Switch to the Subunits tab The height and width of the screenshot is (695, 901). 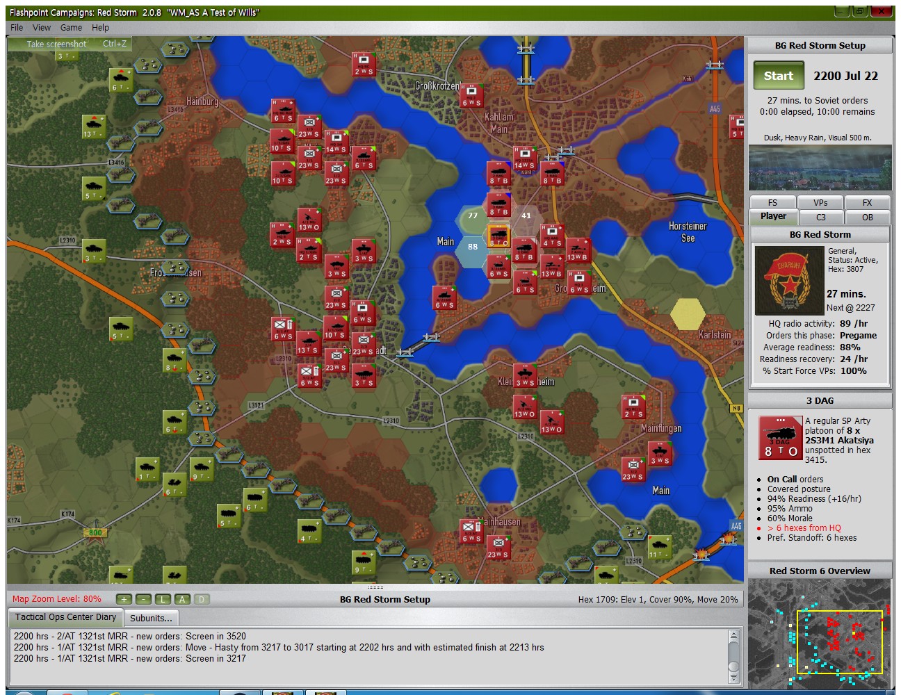pyautogui.click(x=152, y=618)
